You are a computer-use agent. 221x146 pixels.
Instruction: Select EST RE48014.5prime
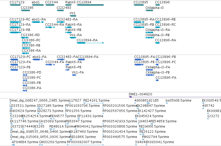point(62,127)
